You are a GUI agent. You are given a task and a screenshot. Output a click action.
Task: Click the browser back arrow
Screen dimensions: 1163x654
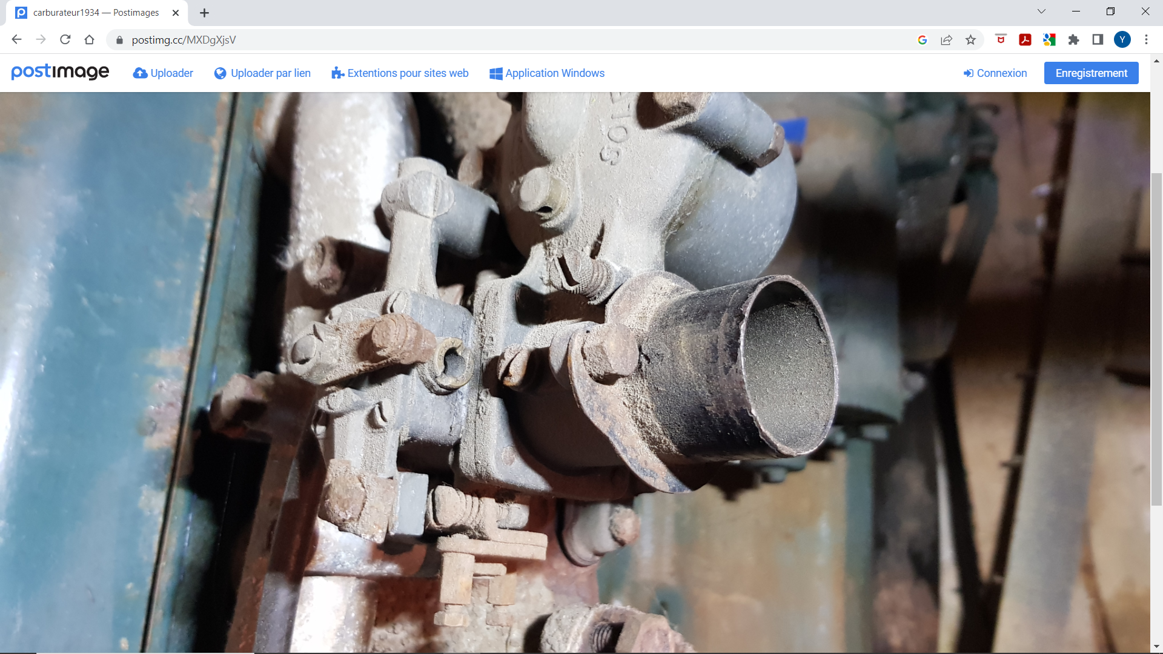click(16, 39)
